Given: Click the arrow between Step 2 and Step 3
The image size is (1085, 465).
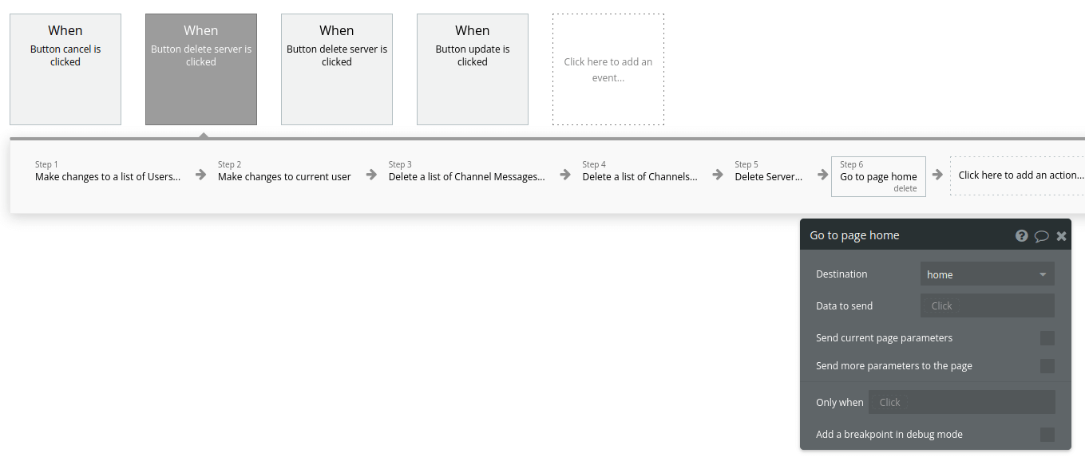Looking at the screenshot, I should click(371, 175).
